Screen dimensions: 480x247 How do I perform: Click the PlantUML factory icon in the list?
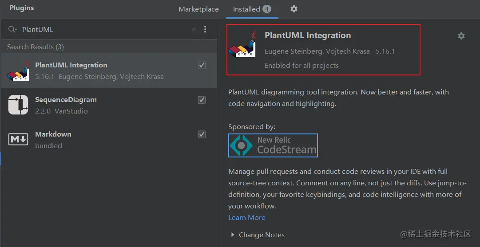pos(18,71)
